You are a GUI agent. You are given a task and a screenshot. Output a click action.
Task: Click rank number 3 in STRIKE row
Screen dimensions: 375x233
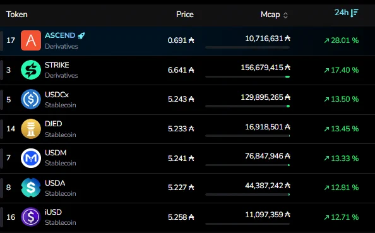(9, 70)
